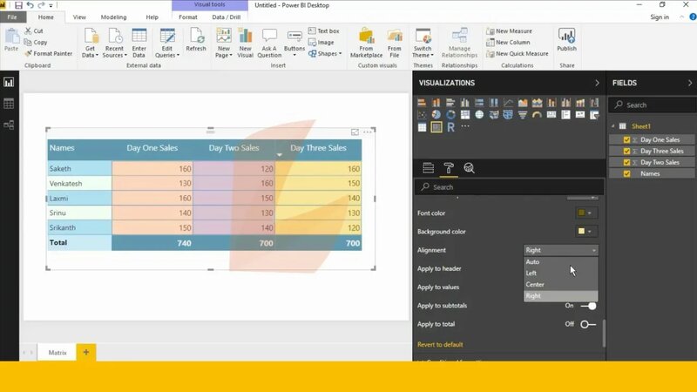Switch to Report view in sidebar
The width and height of the screenshot is (697, 392).
click(9, 82)
